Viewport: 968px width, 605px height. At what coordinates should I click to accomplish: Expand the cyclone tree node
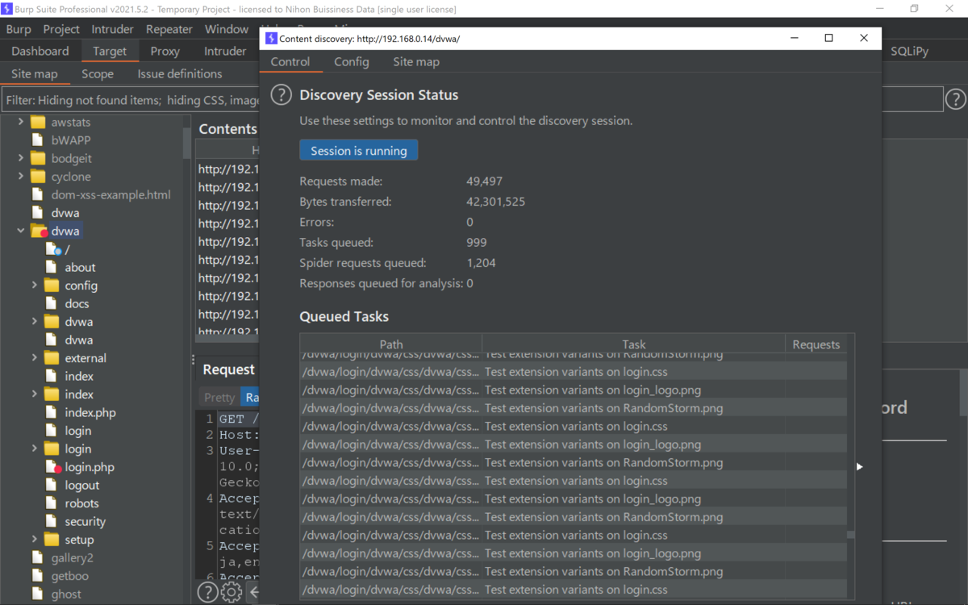coord(21,177)
